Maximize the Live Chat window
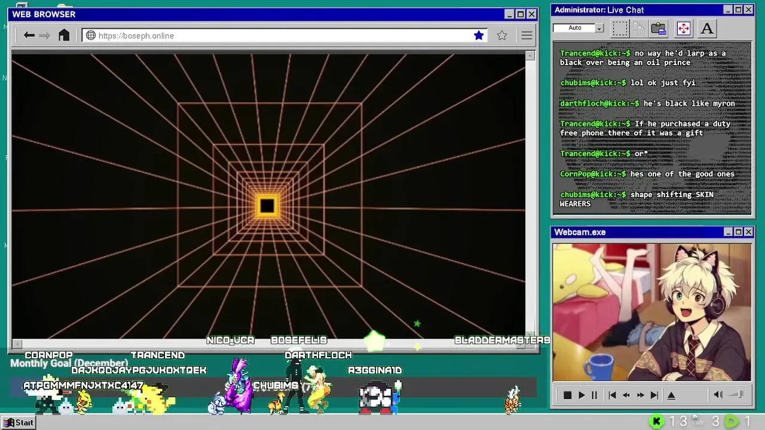765x430 pixels. 738,10
